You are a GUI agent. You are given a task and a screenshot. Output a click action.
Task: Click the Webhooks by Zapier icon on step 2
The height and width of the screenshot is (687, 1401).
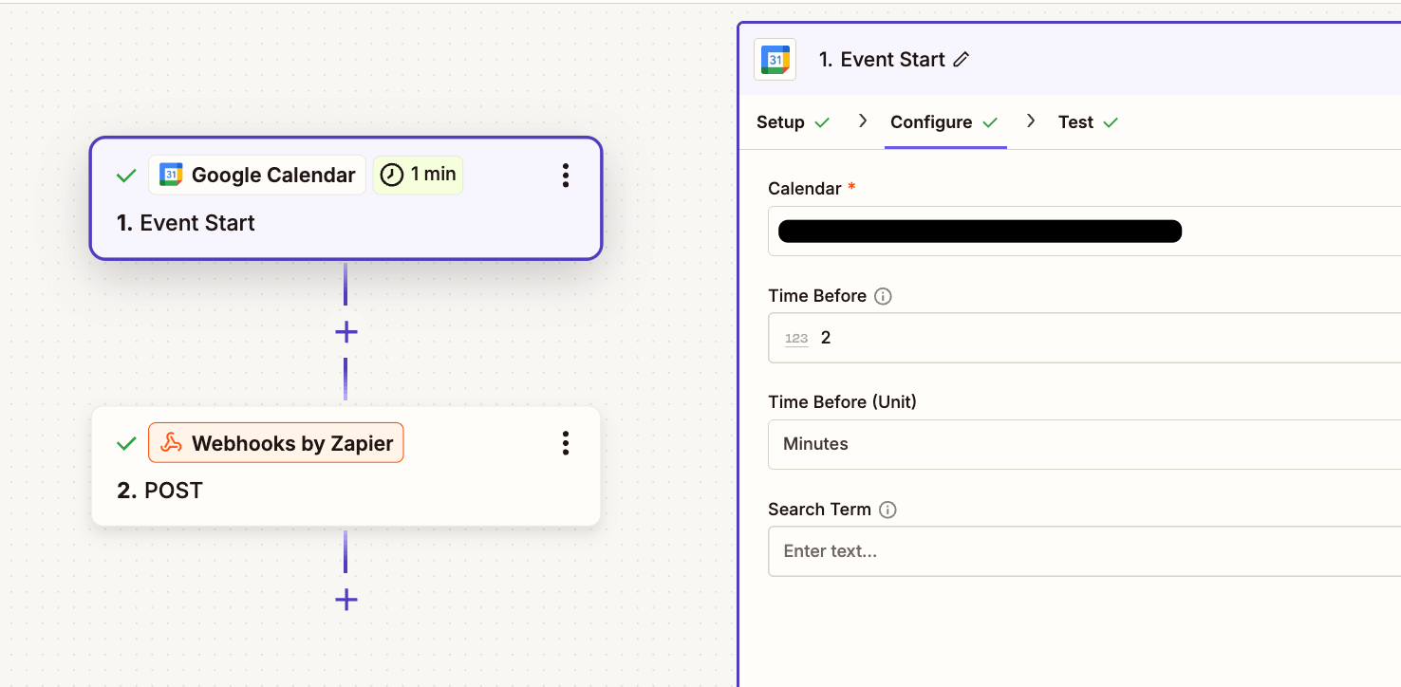pos(169,442)
